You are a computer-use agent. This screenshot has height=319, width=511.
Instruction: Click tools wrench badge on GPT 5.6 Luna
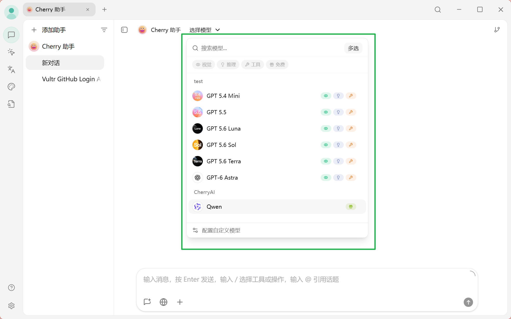point(351,128)
